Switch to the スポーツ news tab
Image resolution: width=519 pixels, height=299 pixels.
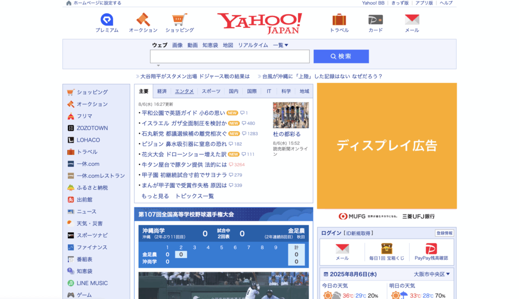211,92
